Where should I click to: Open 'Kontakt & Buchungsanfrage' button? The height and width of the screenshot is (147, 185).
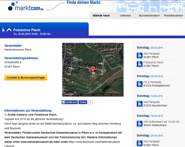click(x=26, y=78)
